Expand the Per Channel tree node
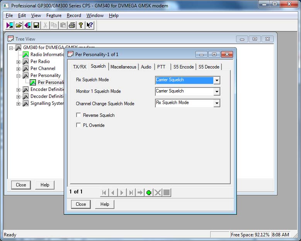This screenshot has width=301, height=241. 18,69
